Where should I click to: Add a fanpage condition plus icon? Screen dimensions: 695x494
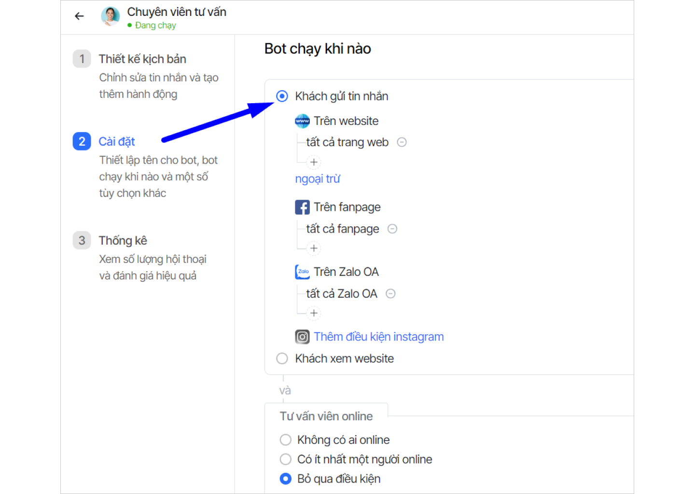click(314, 248)
